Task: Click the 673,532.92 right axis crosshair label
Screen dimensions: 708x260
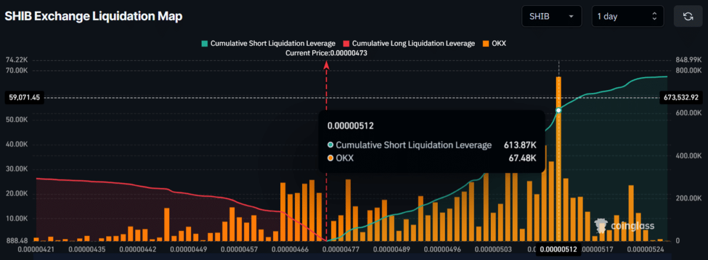Action: pos(681,98)
